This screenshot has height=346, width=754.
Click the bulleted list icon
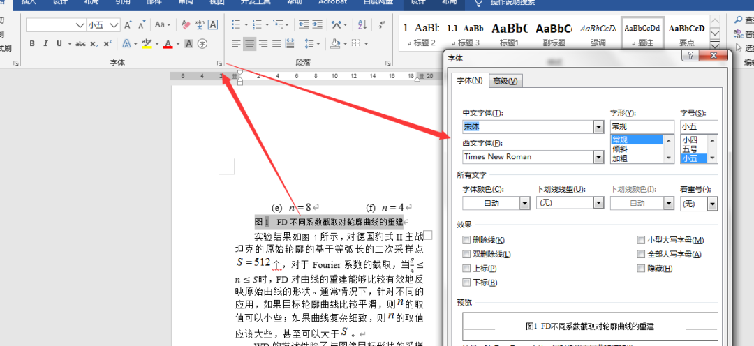[x=236, y=24]
